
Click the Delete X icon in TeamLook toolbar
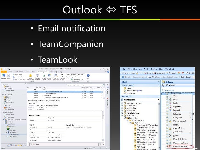140,73
